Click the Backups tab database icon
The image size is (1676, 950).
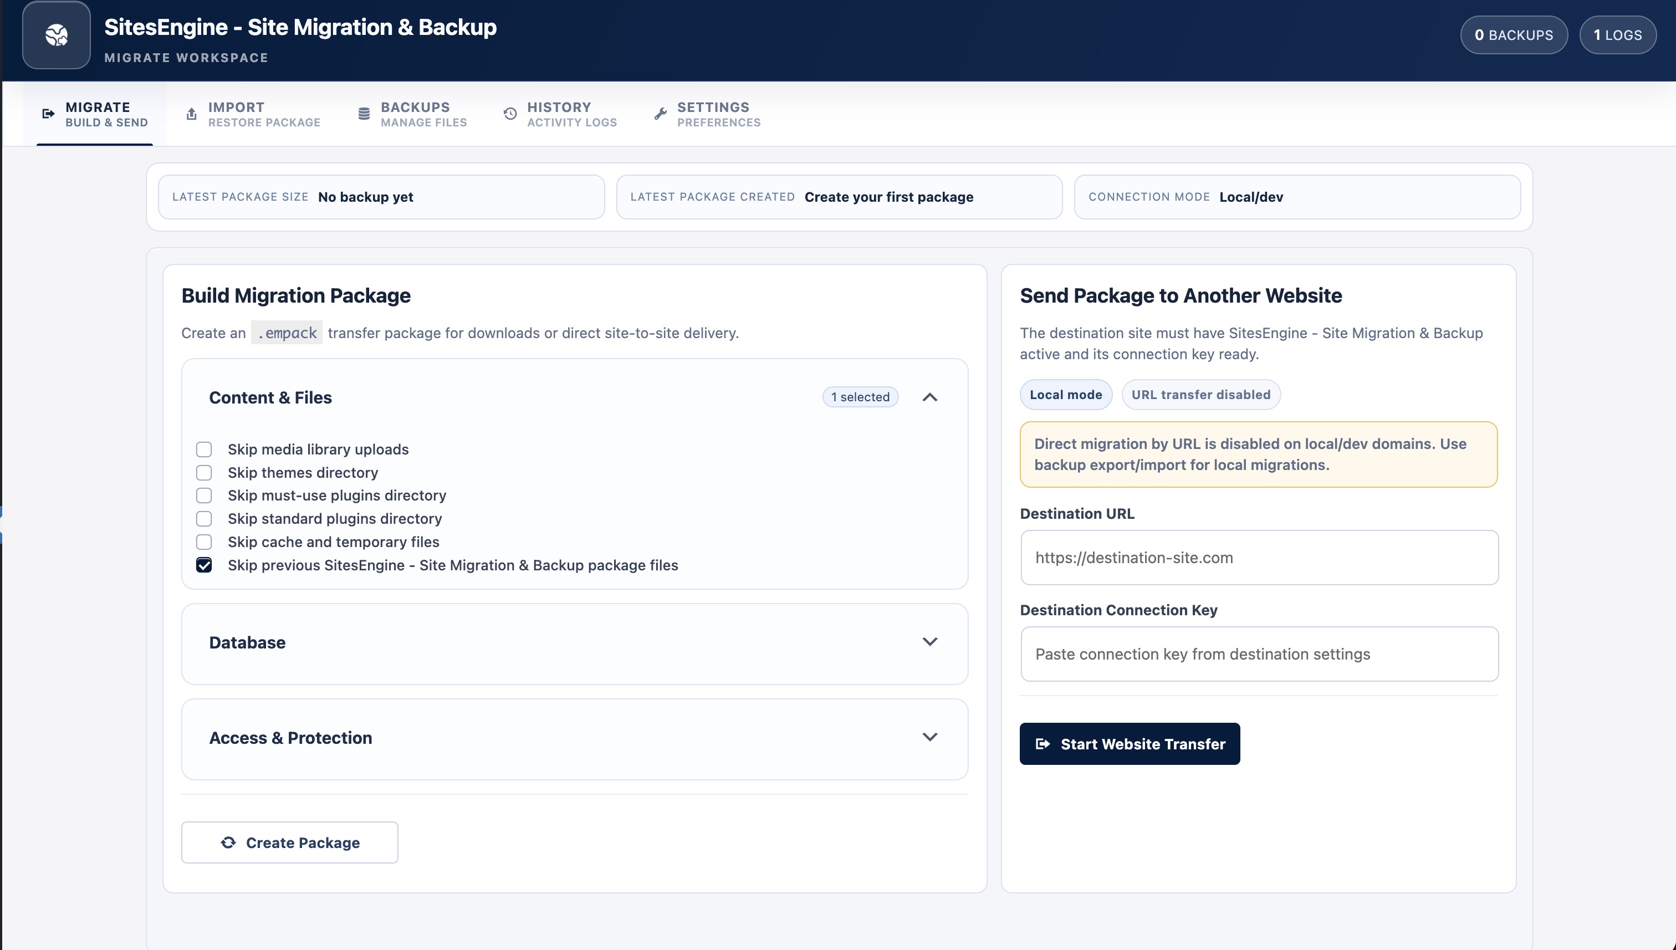(x=364, y=114)
